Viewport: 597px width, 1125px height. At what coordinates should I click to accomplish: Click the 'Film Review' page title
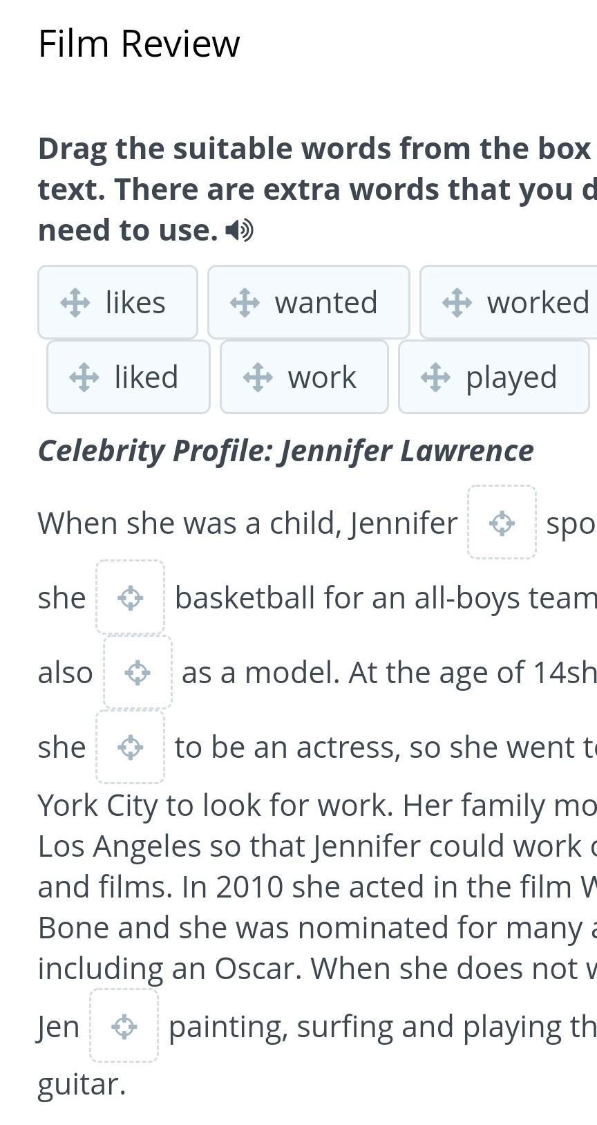coord(139,44)
